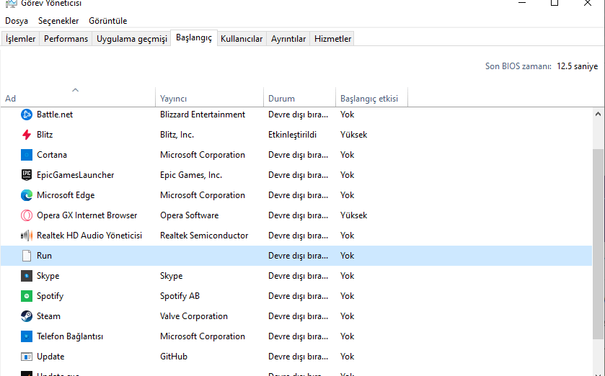Click the Blitz, Inc. publisher cell
The image size is (605, 376).
(177, 135)
